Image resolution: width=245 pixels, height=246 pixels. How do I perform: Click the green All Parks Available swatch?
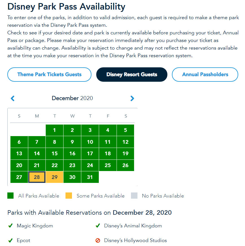click(x=10, y=196)
